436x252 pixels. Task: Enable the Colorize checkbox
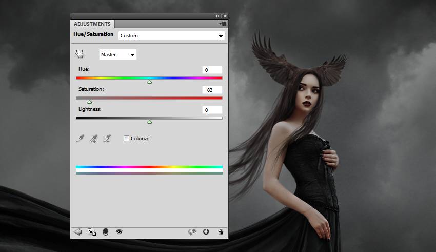(127, 139)
